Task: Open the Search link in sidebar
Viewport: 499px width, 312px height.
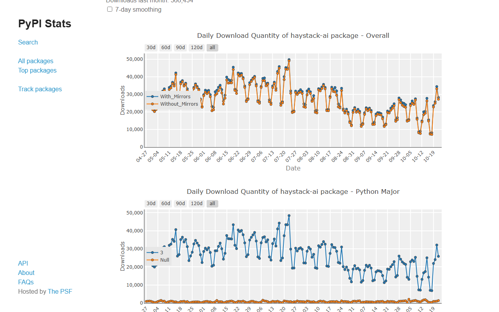Action: click(x=28, y=42)
